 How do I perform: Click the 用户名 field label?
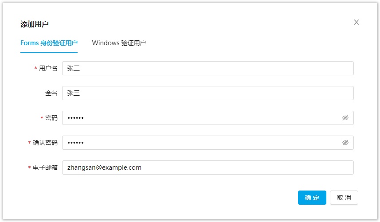(x=48, y=68)
